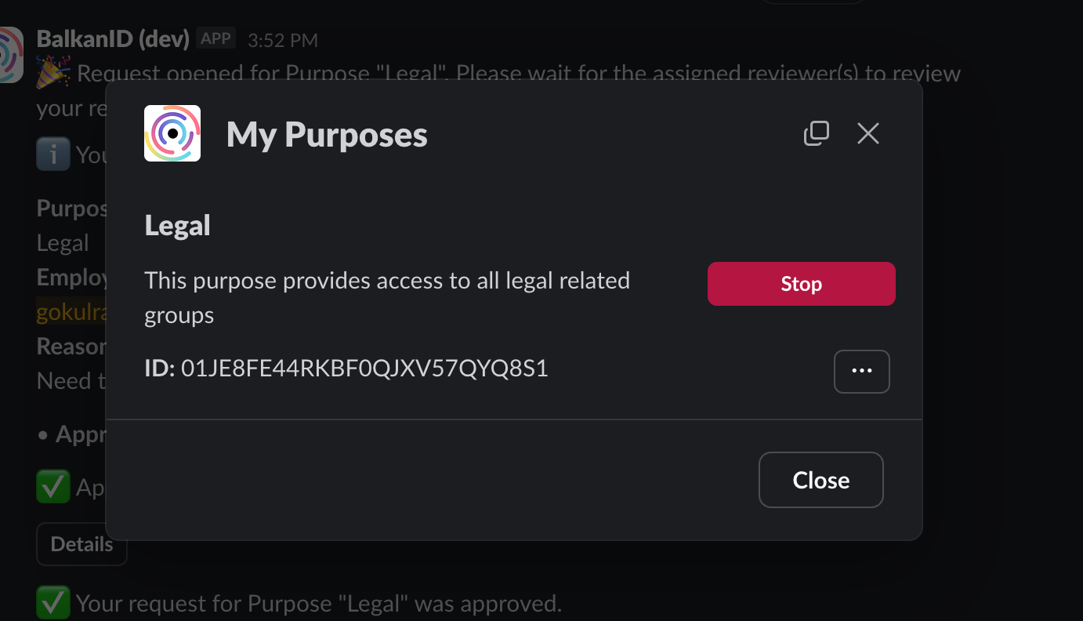Click the green checkmark beside the approved message
Viewport: 1083px width, 621px height.
53,603
